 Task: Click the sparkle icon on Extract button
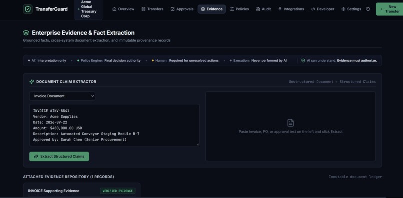coord(36,156)
